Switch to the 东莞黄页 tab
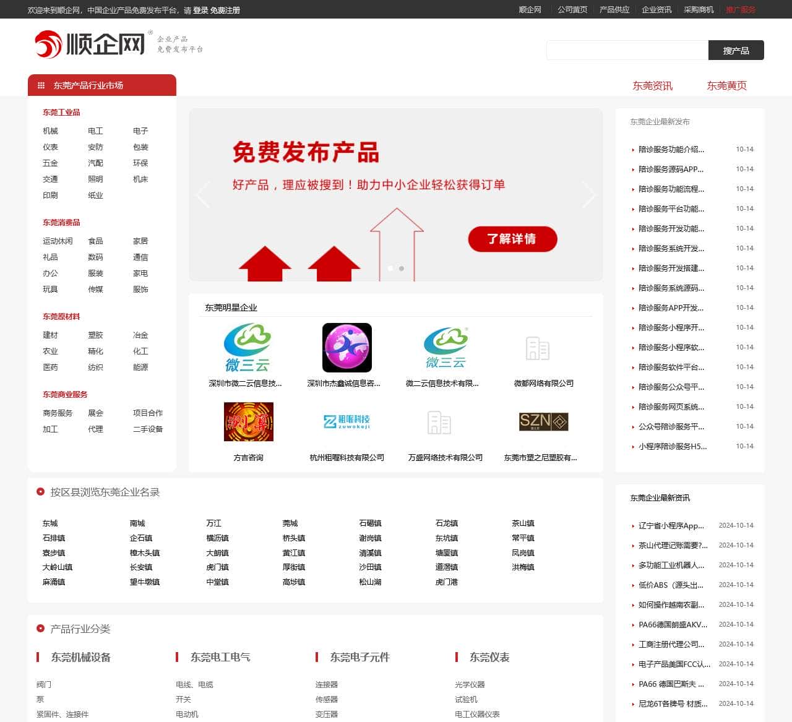 pyautogui.click(x=726, y=86)
